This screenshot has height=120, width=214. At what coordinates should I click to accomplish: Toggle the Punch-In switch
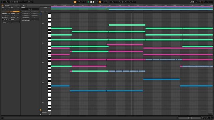pyautogui.click(x=120, y=2)
